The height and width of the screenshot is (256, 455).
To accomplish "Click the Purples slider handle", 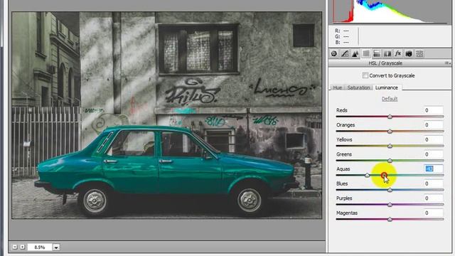I will point(390,205).
